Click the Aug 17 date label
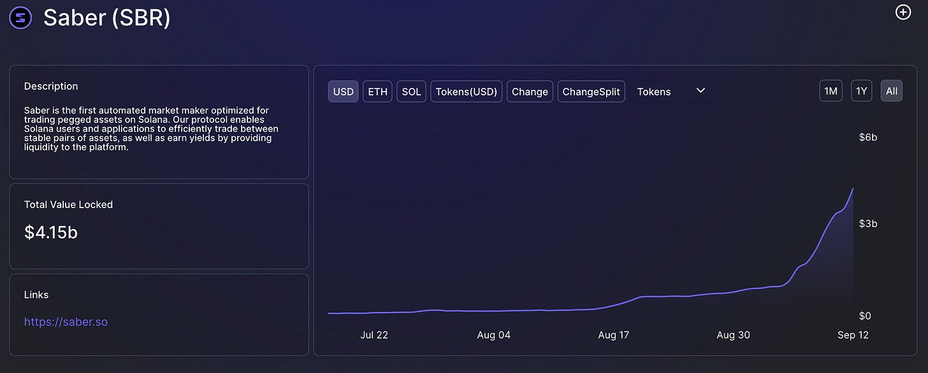Screen dimensions: 928x373 (x=614, y=335)
